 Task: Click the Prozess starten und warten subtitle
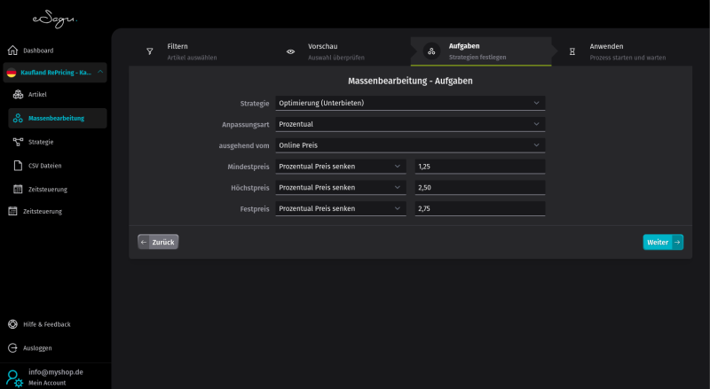[x=627, y=58]
